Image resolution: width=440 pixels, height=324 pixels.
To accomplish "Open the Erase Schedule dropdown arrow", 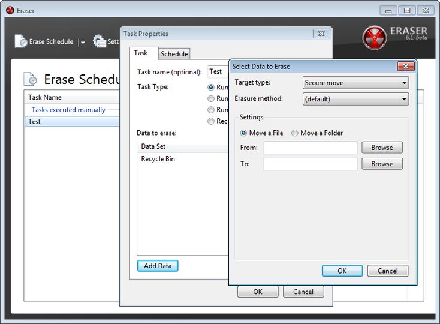I will pyautogui.click(x=83, y=43).
